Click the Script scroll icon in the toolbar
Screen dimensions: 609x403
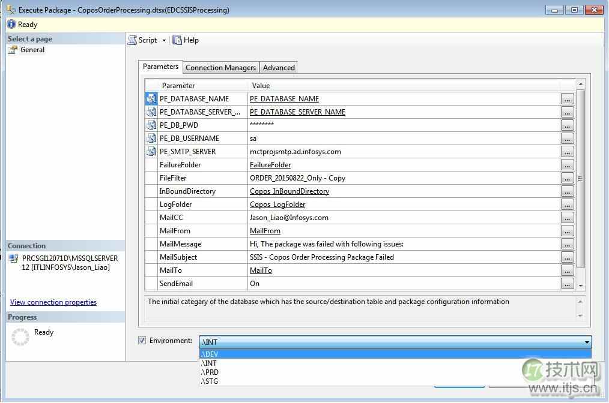(x=133, y=40)
